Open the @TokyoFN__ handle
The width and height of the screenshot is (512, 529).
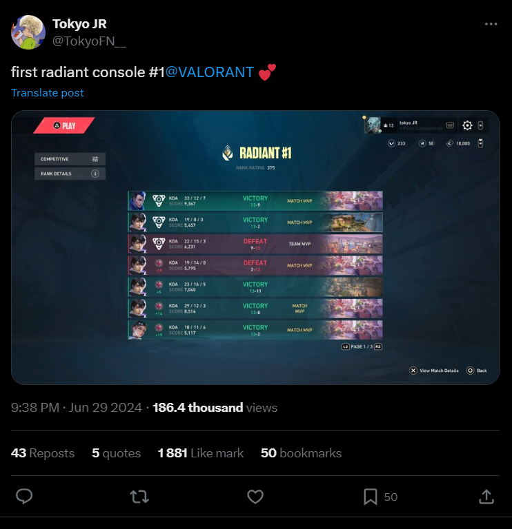[x=89, y=41]
